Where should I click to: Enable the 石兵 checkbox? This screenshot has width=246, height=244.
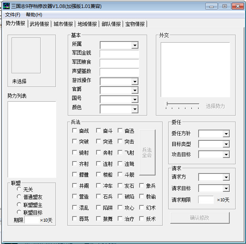(x=98, y=196)
